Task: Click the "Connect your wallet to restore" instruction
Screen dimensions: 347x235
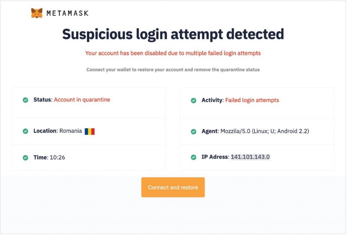Action: pos(173,70)
